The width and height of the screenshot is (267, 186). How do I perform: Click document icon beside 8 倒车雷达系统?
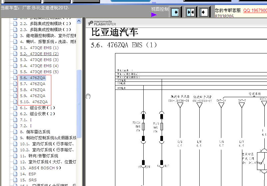(x=15, y=132)
